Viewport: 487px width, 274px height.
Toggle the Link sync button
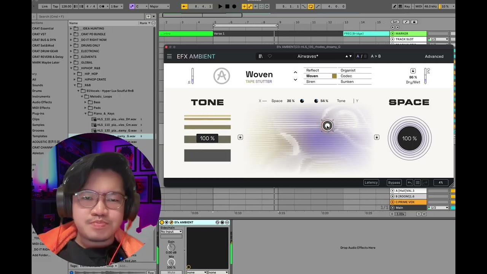tap(45, 6)
